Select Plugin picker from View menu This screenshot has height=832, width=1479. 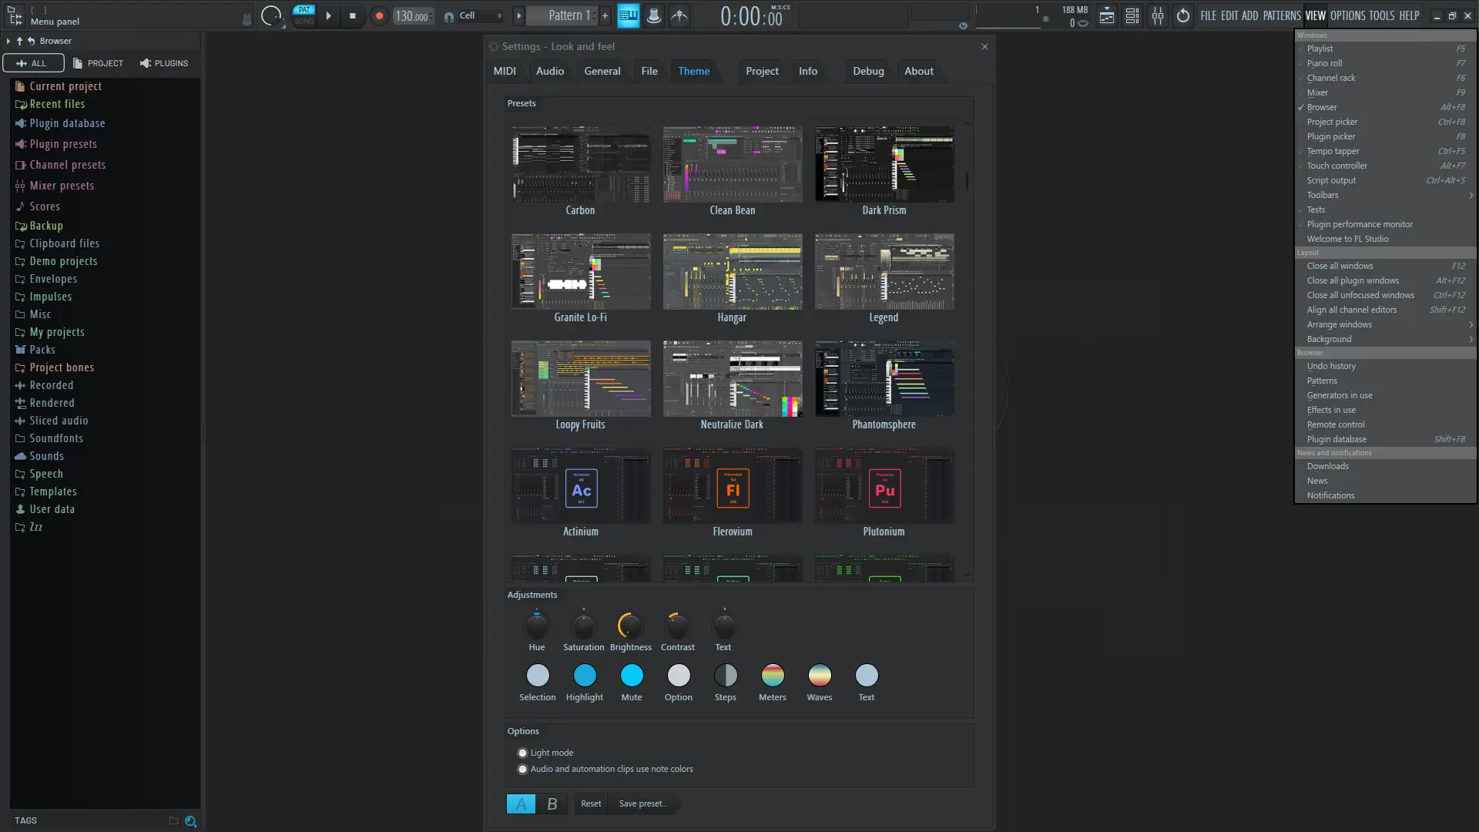click(x=1331, y=136)
